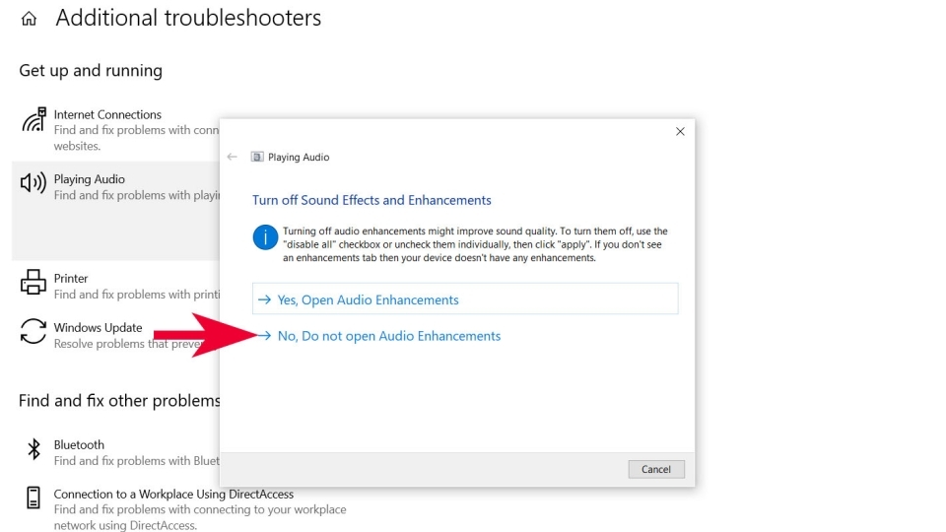Click the Playing Audio dialog title icon
This screenshot has width=946, height=532.
tap(257, 157)
